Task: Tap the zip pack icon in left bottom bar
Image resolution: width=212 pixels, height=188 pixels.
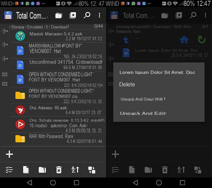Action: (42, 170)
